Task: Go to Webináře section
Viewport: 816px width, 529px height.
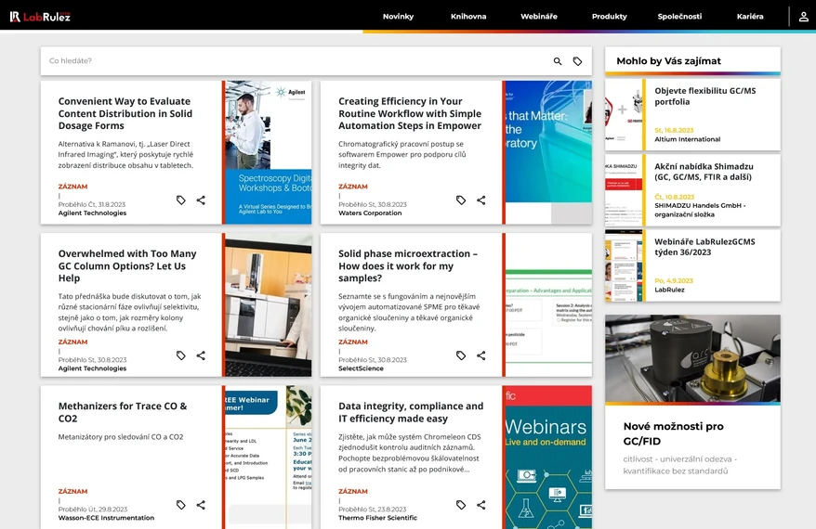Action: (x=539, y=17)
